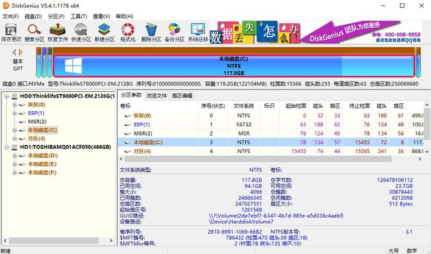
Task: Click the 终止柱面 column header
Action: [359, 106]
